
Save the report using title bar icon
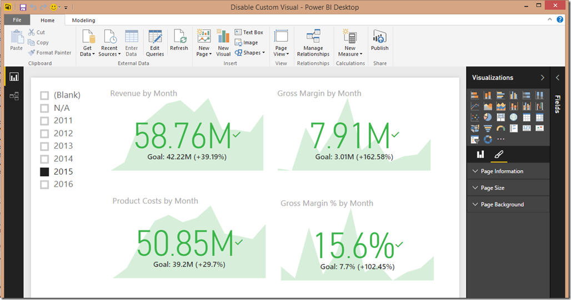click(x=23, y=7)
